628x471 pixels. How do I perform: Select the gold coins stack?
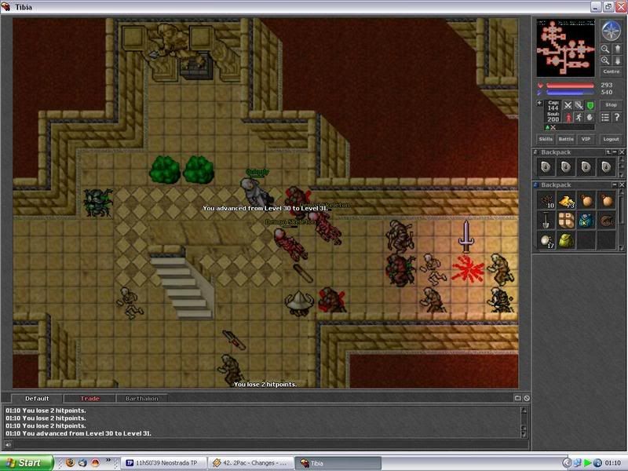[x=566, y=200]
